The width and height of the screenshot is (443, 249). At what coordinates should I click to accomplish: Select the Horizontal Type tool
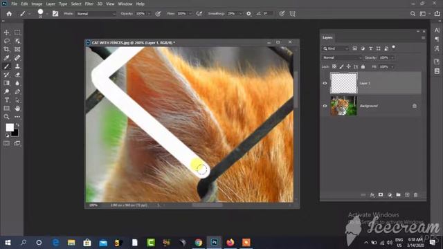coord(6,100)
